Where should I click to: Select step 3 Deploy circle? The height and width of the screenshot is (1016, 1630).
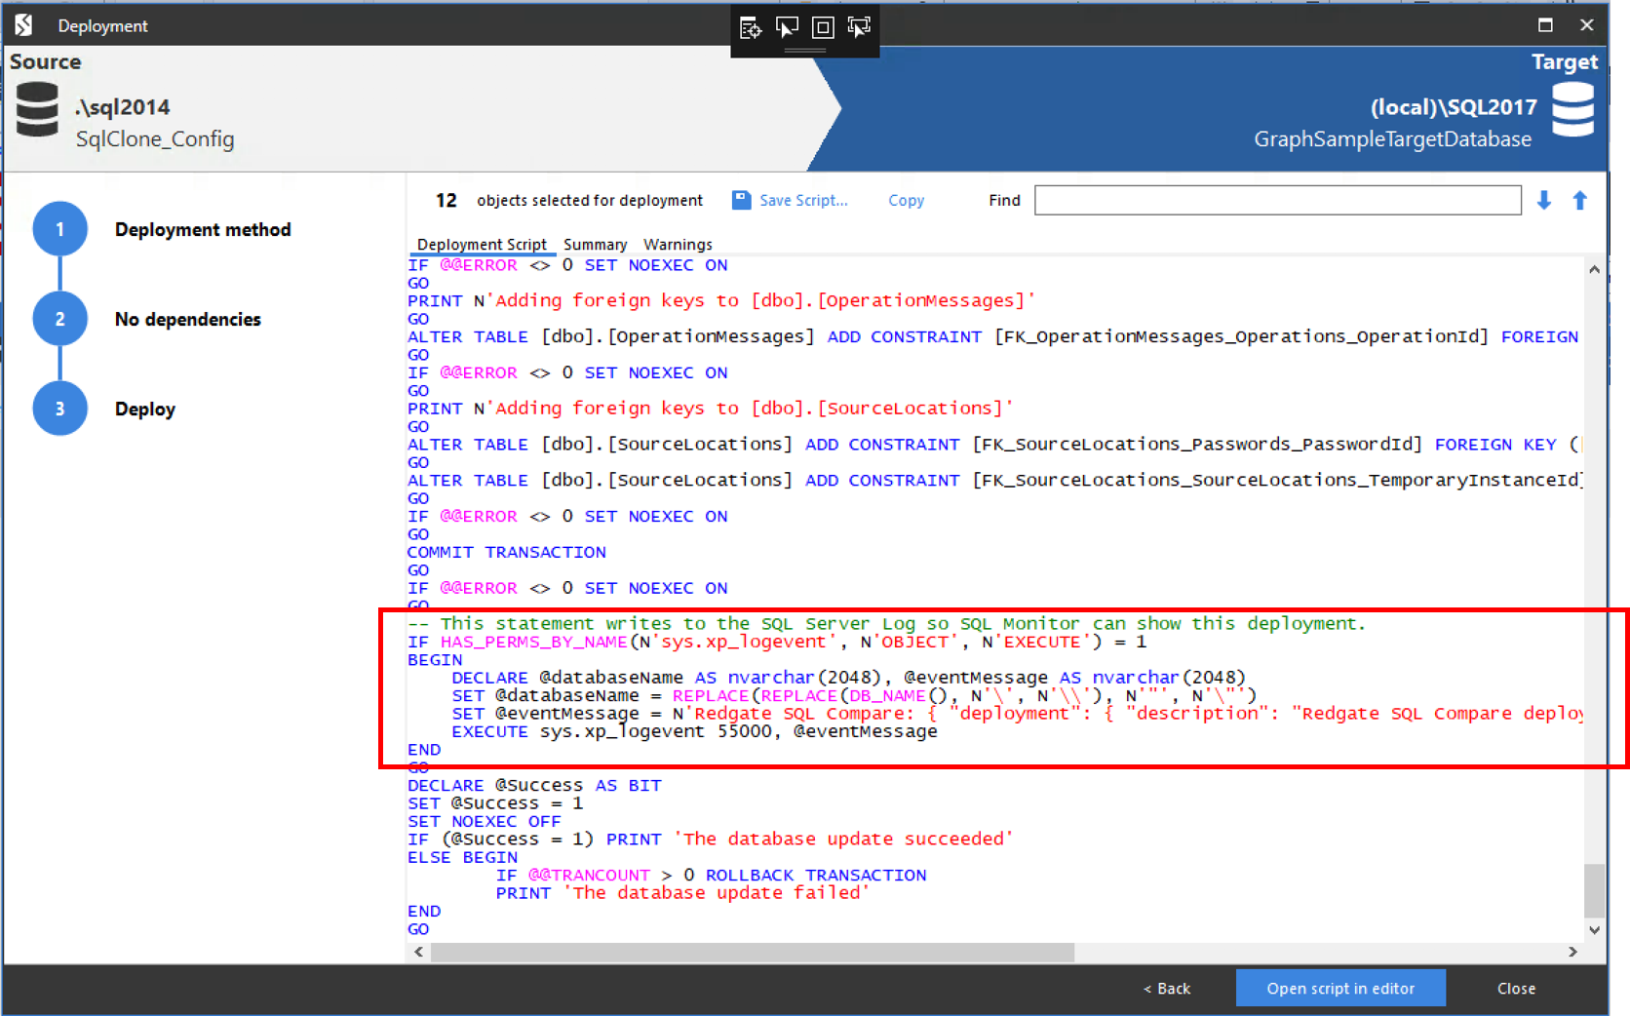(60, 409)
